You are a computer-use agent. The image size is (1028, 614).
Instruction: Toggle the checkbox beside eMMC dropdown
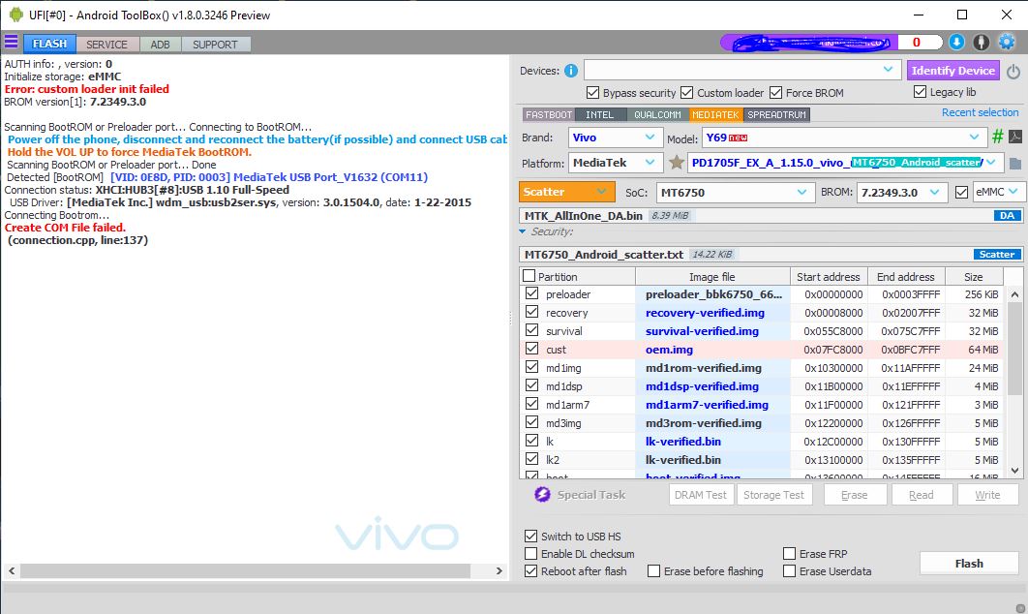point(961,192)
